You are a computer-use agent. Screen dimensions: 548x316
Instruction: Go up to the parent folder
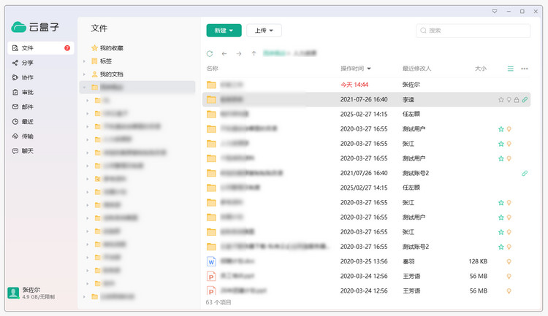254,53
